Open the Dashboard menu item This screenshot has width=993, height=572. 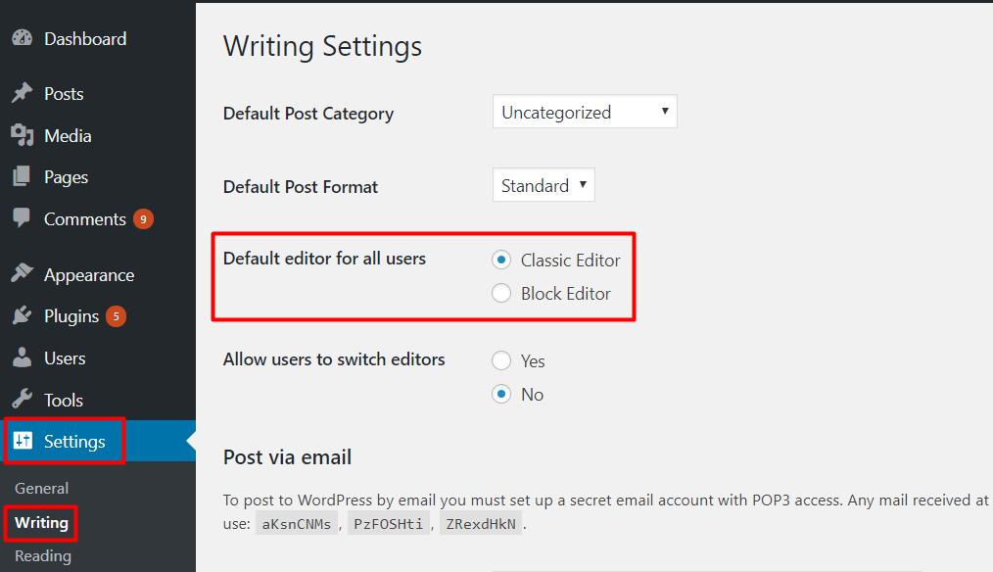[x=85, y=39]
